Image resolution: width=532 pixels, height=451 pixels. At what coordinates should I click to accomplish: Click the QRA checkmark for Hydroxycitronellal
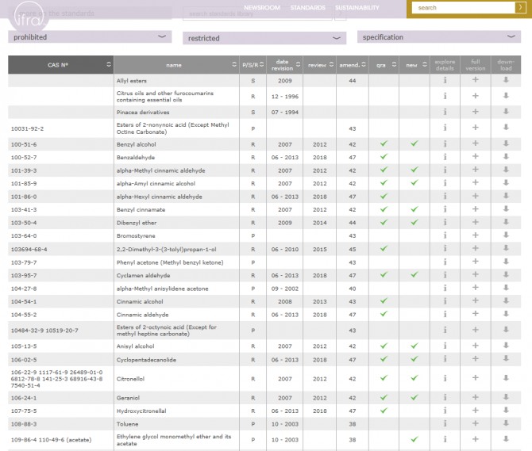(x=383, y=411)
